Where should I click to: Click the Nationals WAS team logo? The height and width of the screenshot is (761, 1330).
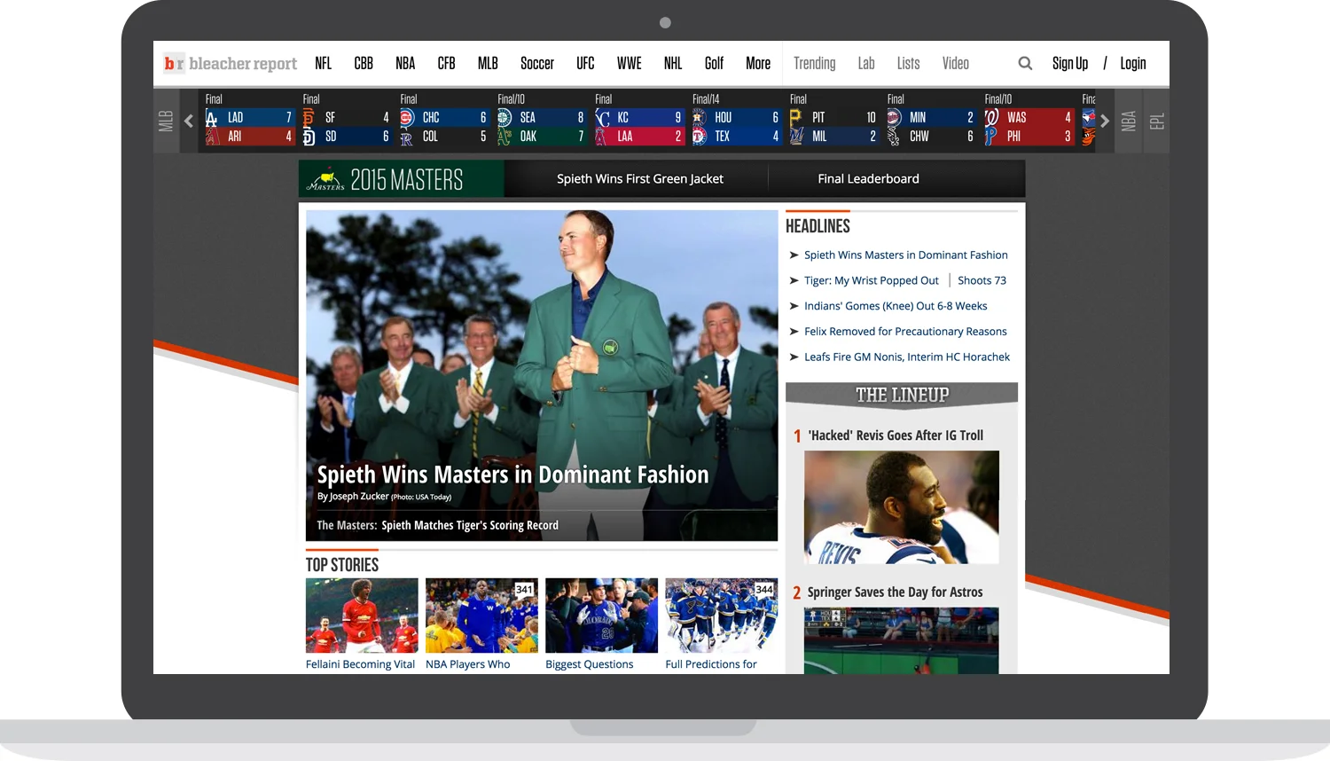pos(991,117)
